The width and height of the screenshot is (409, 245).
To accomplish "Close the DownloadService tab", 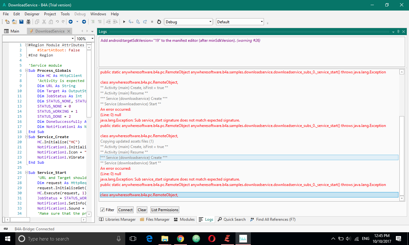I will tap(69, 31).
